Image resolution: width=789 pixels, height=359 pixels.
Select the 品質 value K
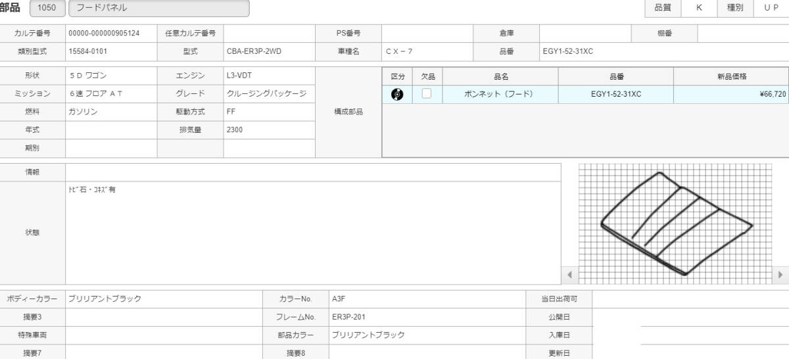pos(699,8)
